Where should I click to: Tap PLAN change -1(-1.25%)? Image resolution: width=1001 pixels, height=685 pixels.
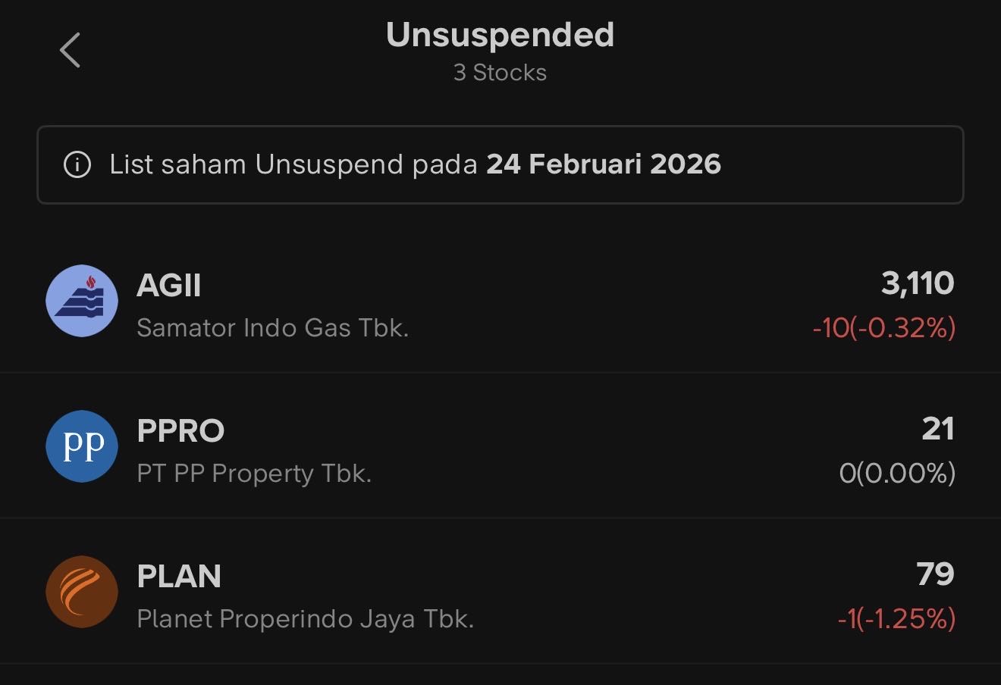pos(896,619)
